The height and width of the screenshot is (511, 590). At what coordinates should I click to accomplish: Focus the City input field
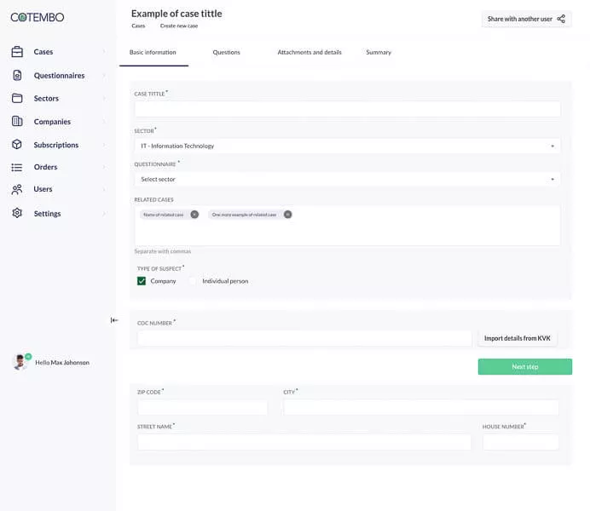pos(421,407)
